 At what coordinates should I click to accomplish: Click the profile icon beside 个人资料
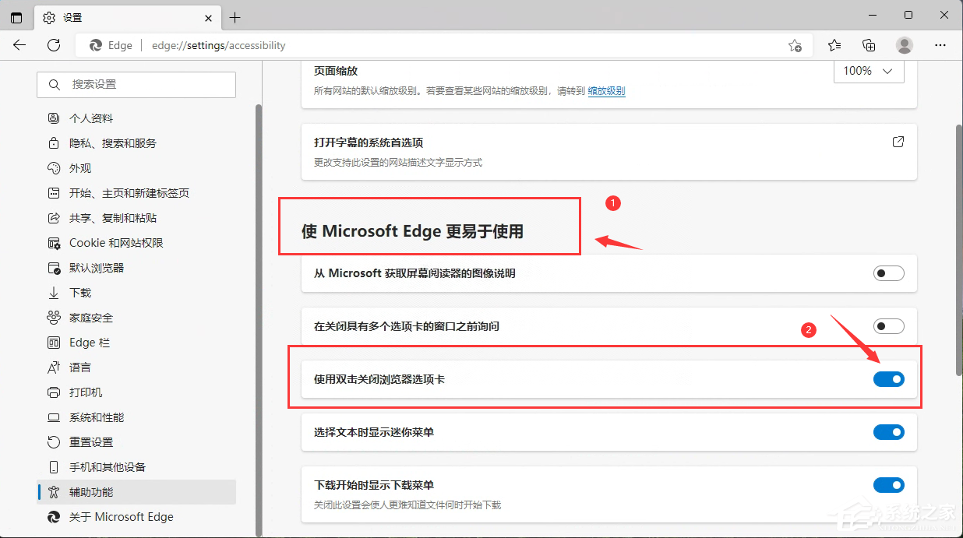coord(54,118)
